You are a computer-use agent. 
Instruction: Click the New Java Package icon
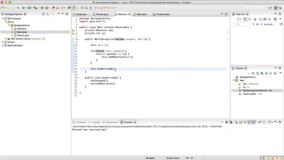click(42, 8)
